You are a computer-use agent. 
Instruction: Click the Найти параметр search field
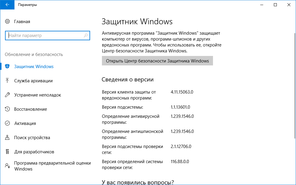[x=47, y=36]
